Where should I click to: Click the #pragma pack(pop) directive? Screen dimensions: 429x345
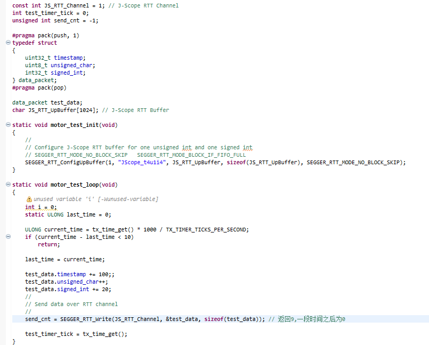click(x=39, y=87)
